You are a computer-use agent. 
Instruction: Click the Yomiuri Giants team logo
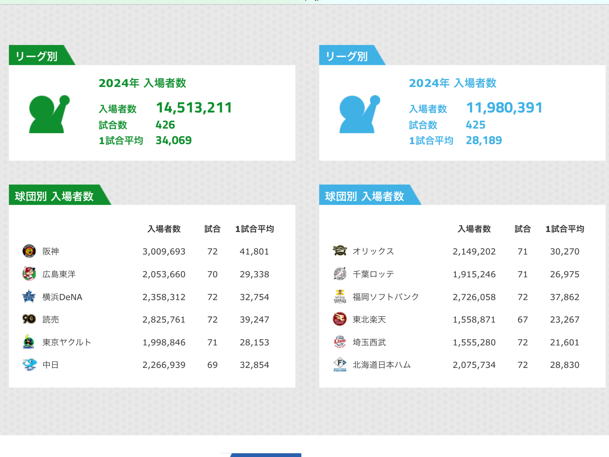pos(29,319)
